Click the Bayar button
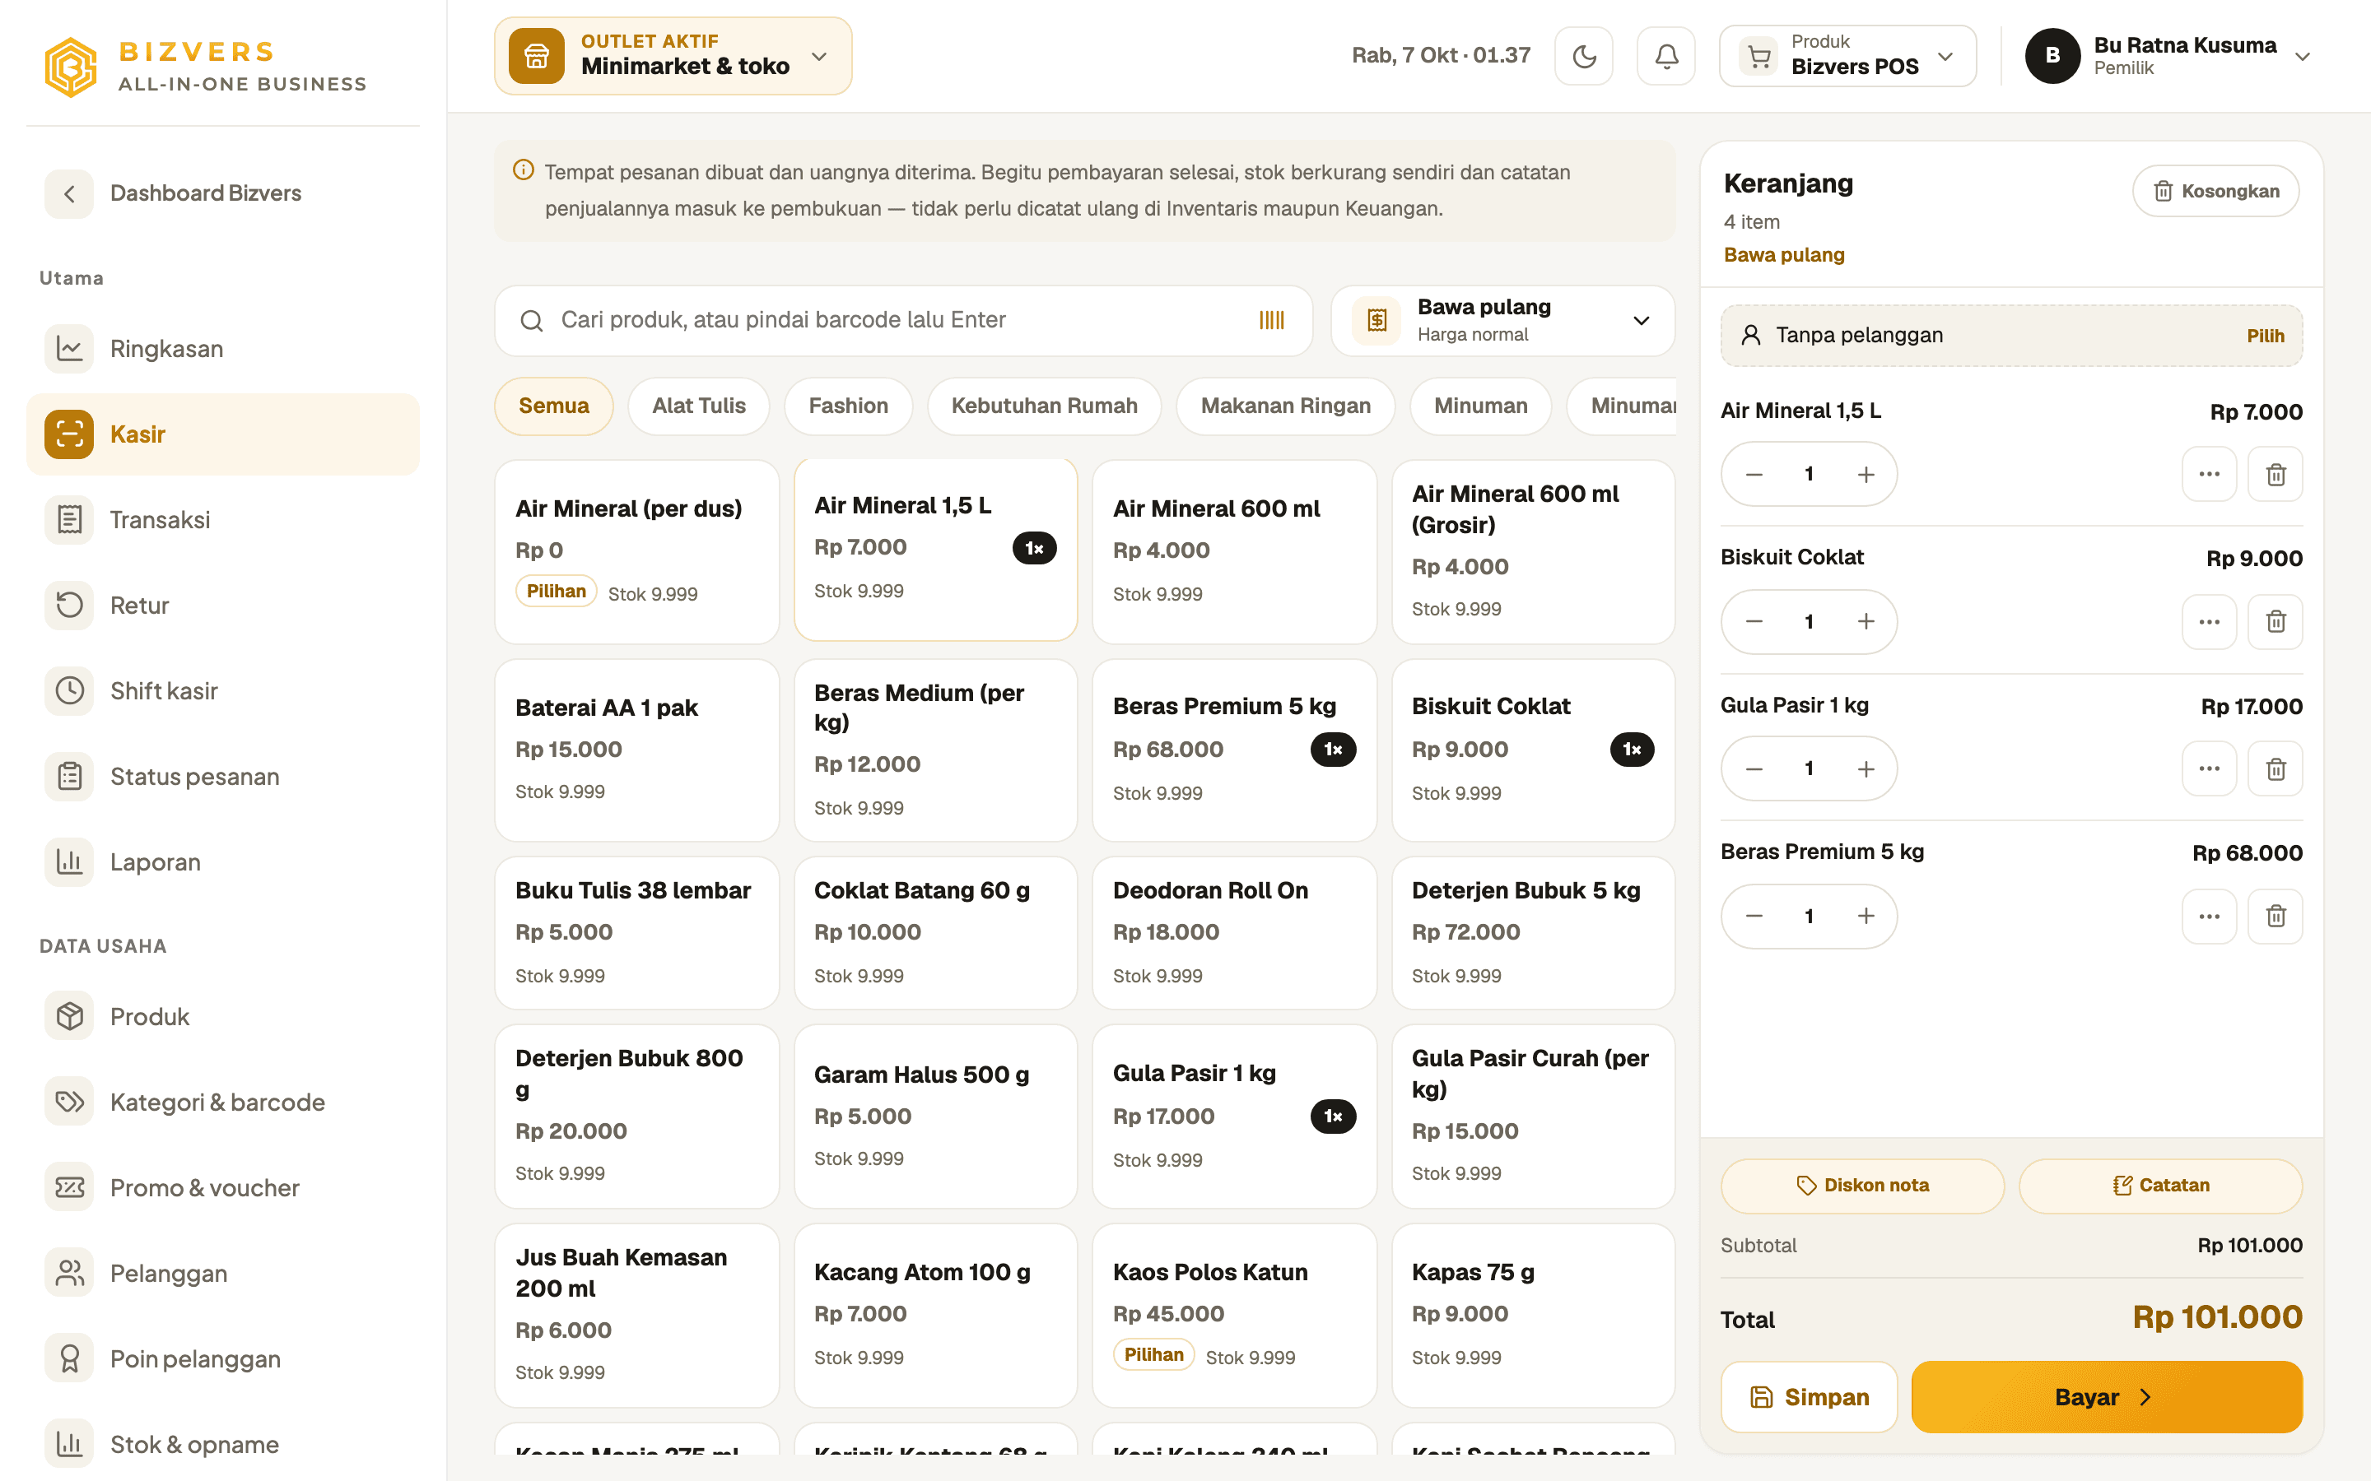2371x1481 pixels. coord(2105,1397)
